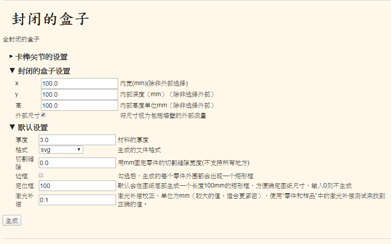Click the 全封闭的盒子 subtitle text
Viewport: 391px width, 244px height.
21,39
